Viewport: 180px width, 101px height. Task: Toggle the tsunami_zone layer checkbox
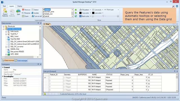[44, 12]
